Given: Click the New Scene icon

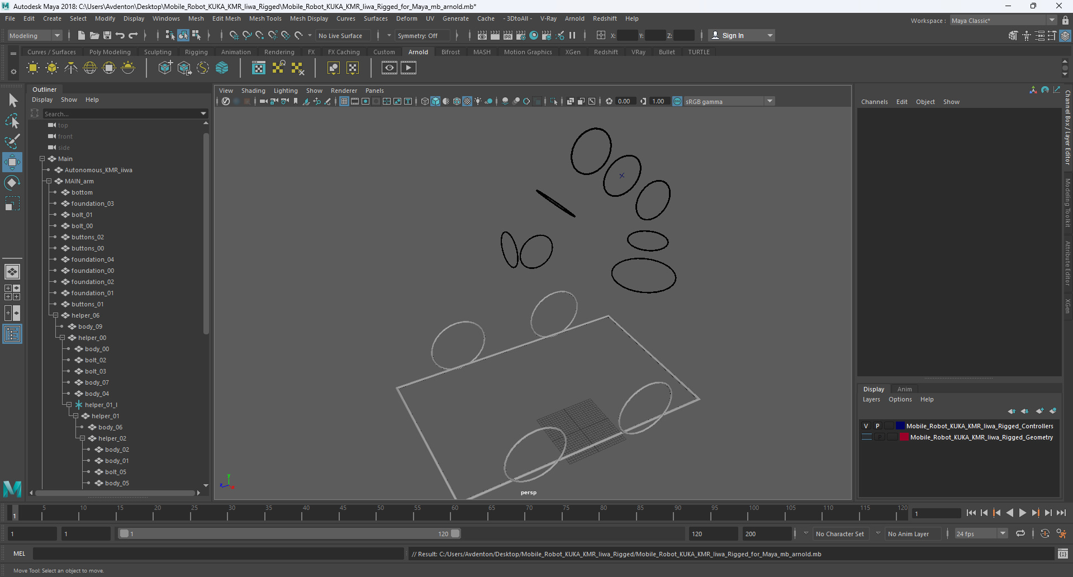Looking at the screenshot, I should point(82,35).
